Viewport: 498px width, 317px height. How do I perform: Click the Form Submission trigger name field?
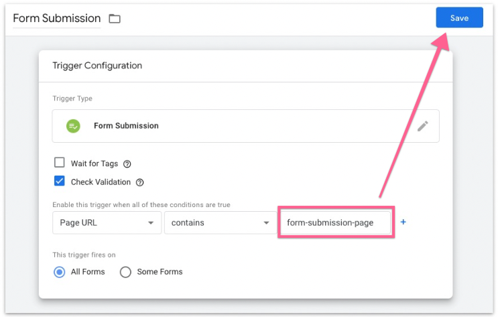pyautogui.click(x=56, y=18)
